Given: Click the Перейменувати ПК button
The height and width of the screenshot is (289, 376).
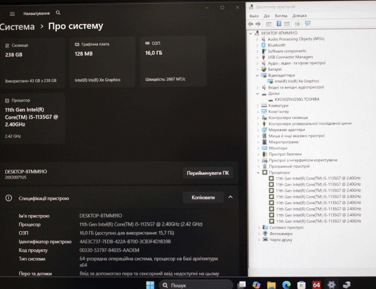Looking at the screenshot, I should [x=208, y=173].
